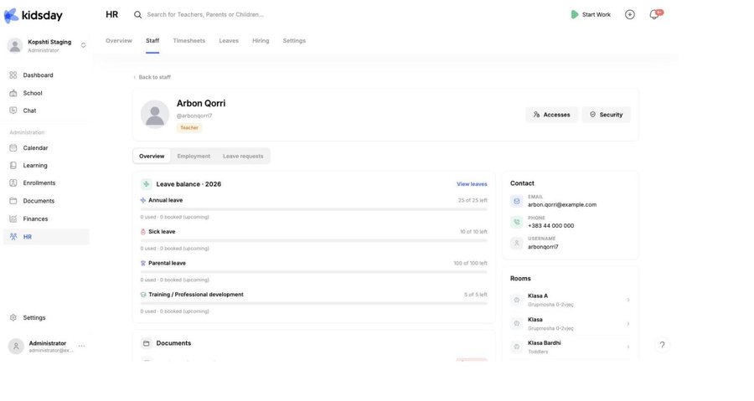Open the Klasa room chevron (second row)

pos(628,324)
